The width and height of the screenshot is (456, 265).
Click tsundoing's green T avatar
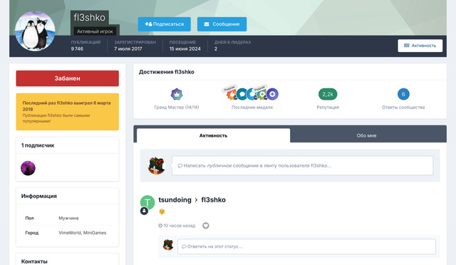147,202
